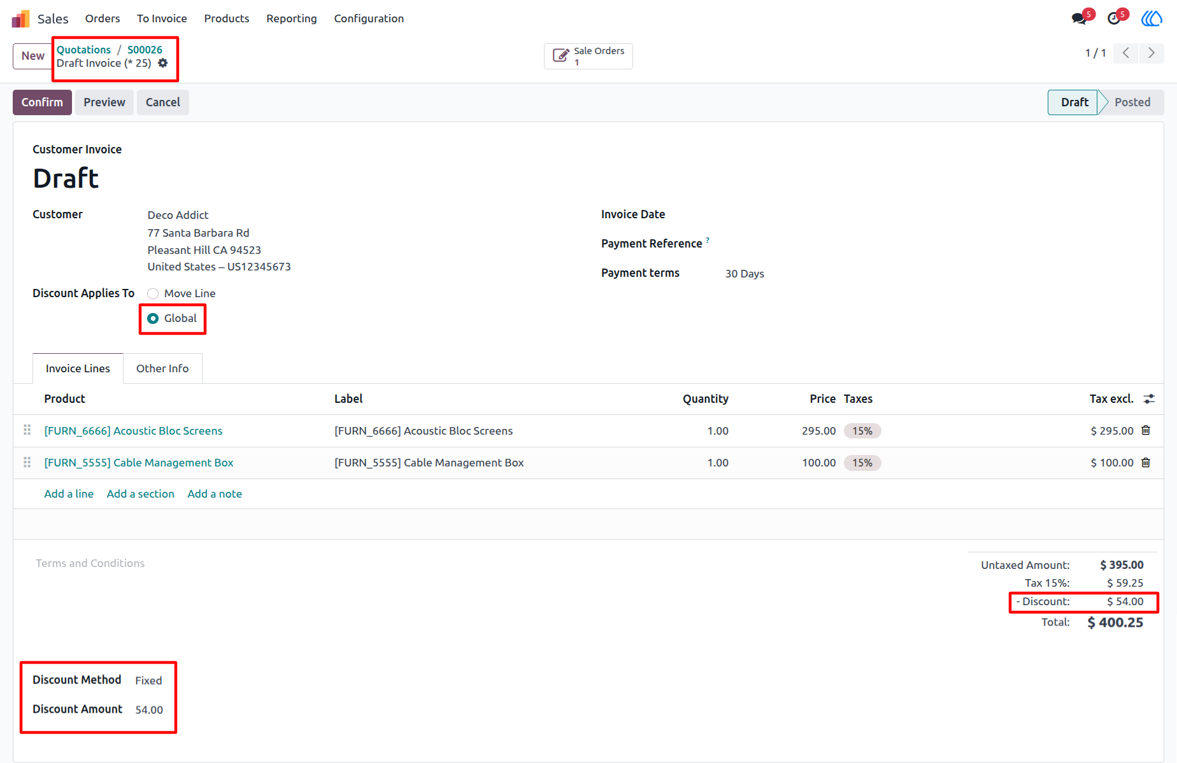
Task: Click Add a note link
Action: click(215, 494)
